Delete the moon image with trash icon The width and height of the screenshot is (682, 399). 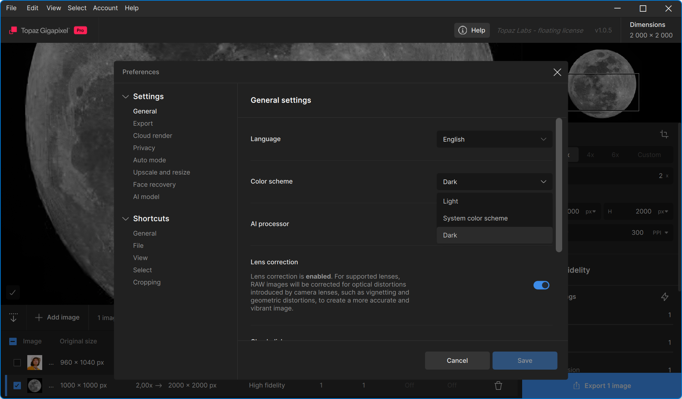tap(498, 385)
